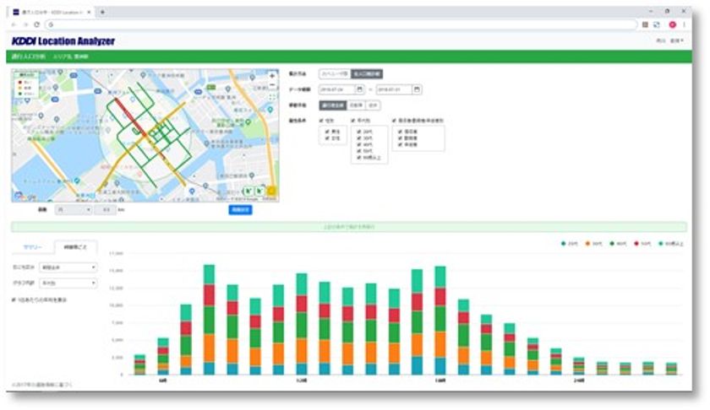This screenshot has height=410, width=710.
Task: Click the yellow tool icon on the map
Action: tap(271, 192)
